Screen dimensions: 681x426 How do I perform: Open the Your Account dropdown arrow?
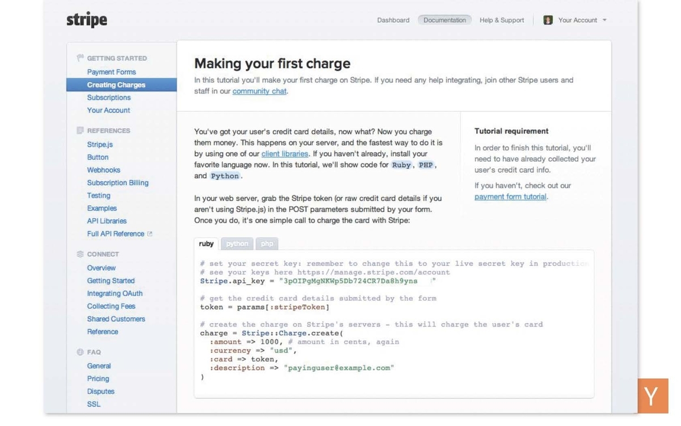(604, 20)
